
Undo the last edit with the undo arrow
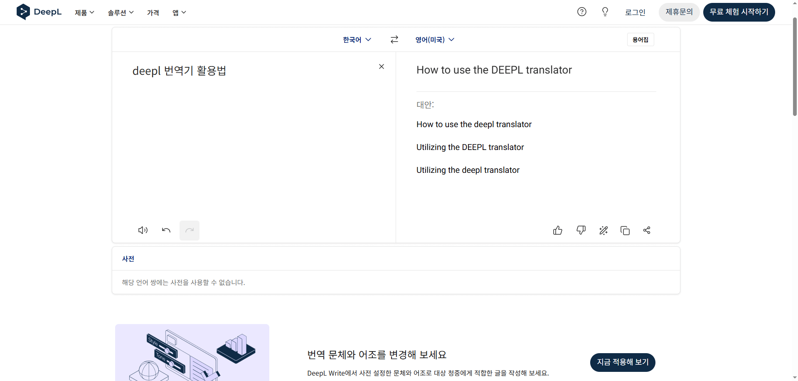point(166,230)
